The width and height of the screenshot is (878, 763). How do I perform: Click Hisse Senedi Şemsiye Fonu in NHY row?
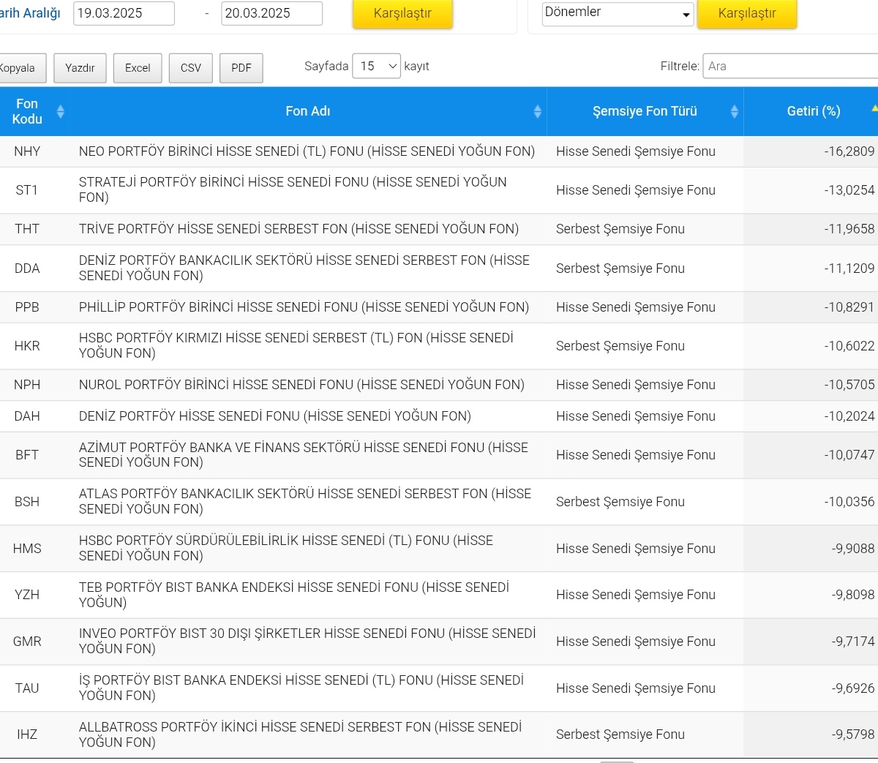point(636,151)
